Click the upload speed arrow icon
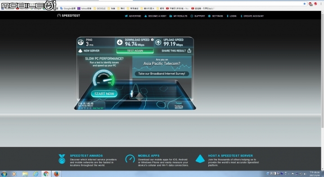Viewport: 324px width, 177px height. pyautogui.click(x=158, y=42)
